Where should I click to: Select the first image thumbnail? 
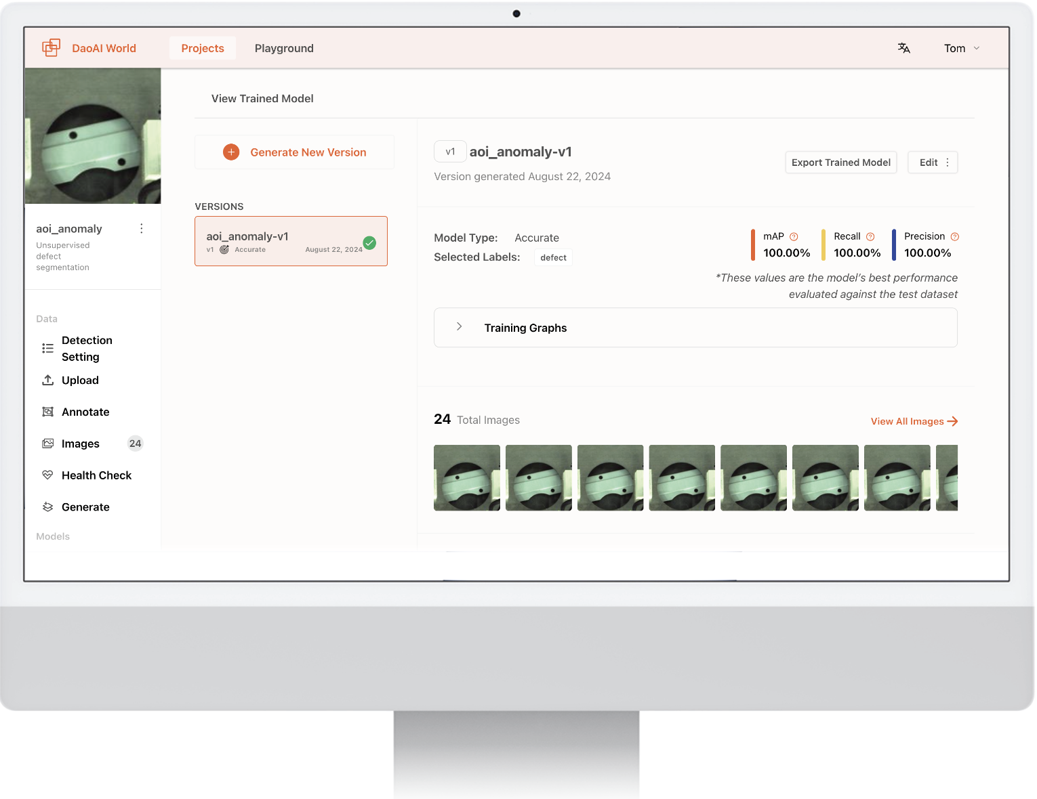(467, 477)
